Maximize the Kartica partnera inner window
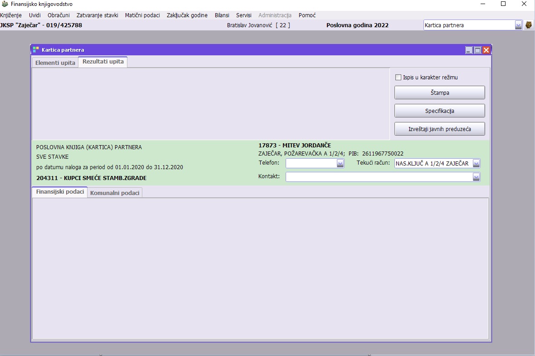The height and width of the screenshot is (356, 535). click(x=477, y=50)
